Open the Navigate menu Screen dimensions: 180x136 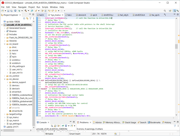click(22, 7)
